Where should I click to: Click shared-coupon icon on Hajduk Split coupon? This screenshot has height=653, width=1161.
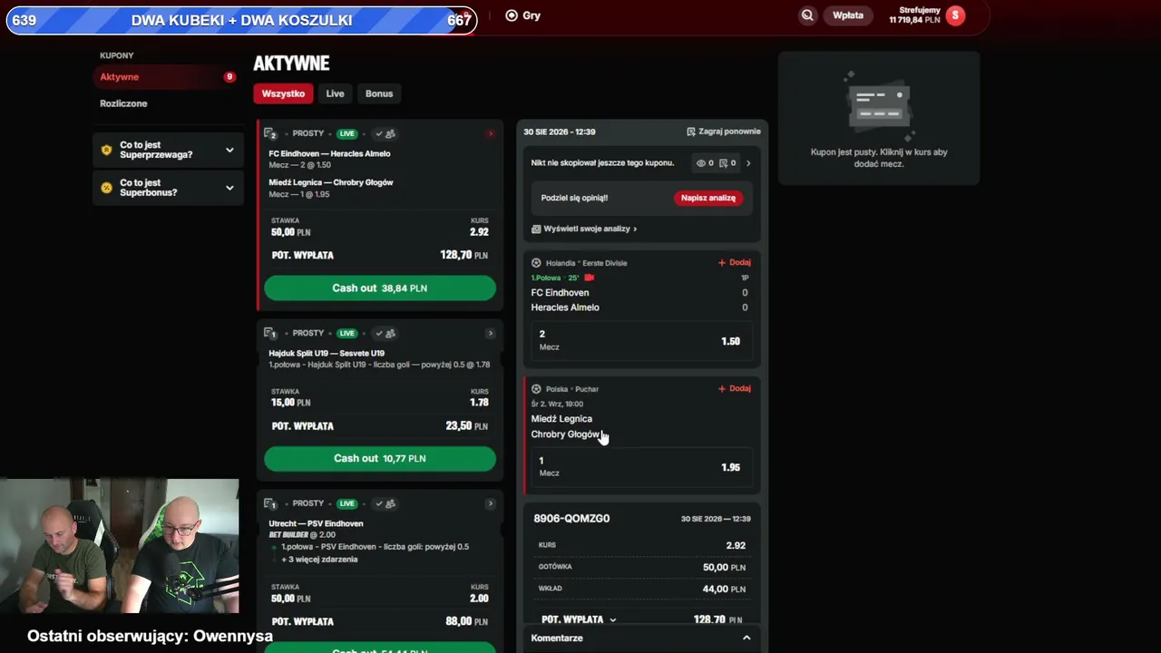385,333
